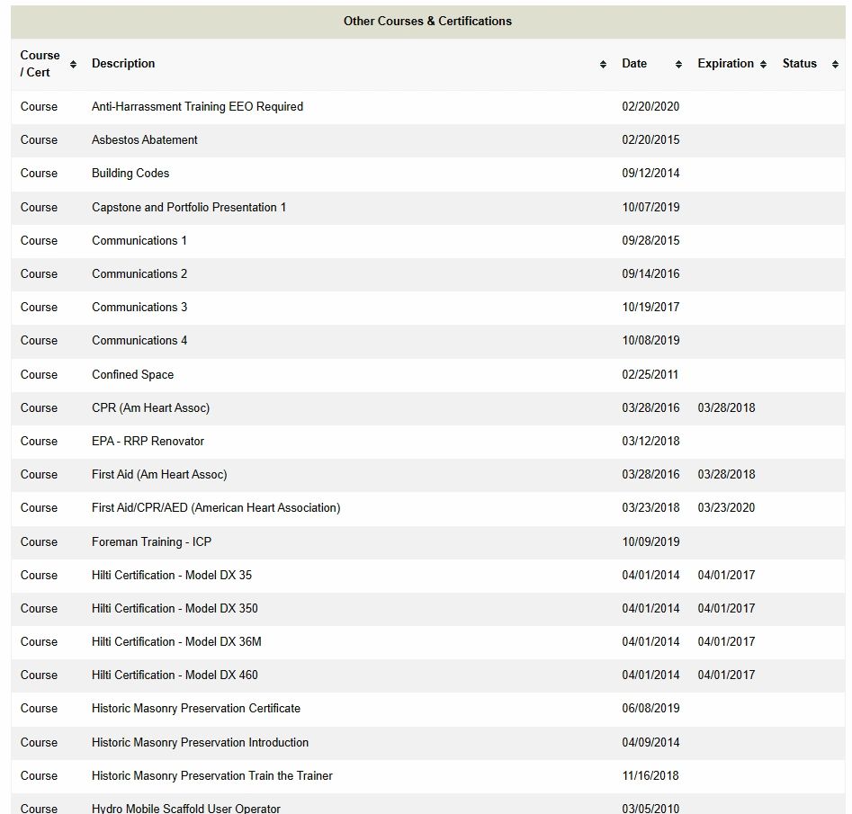The width and height of the screenshot is (852, 814).
Task: Click First Aid/CPR/AED American Heart Association entry
Action: (216, 508)
